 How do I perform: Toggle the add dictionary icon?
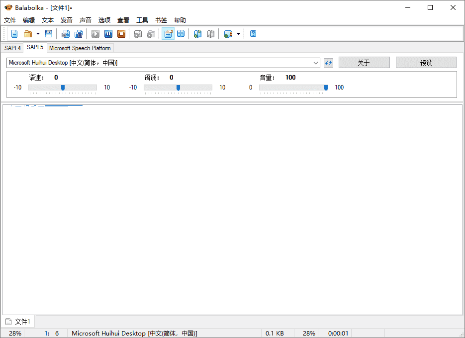(x=197, y=33)
